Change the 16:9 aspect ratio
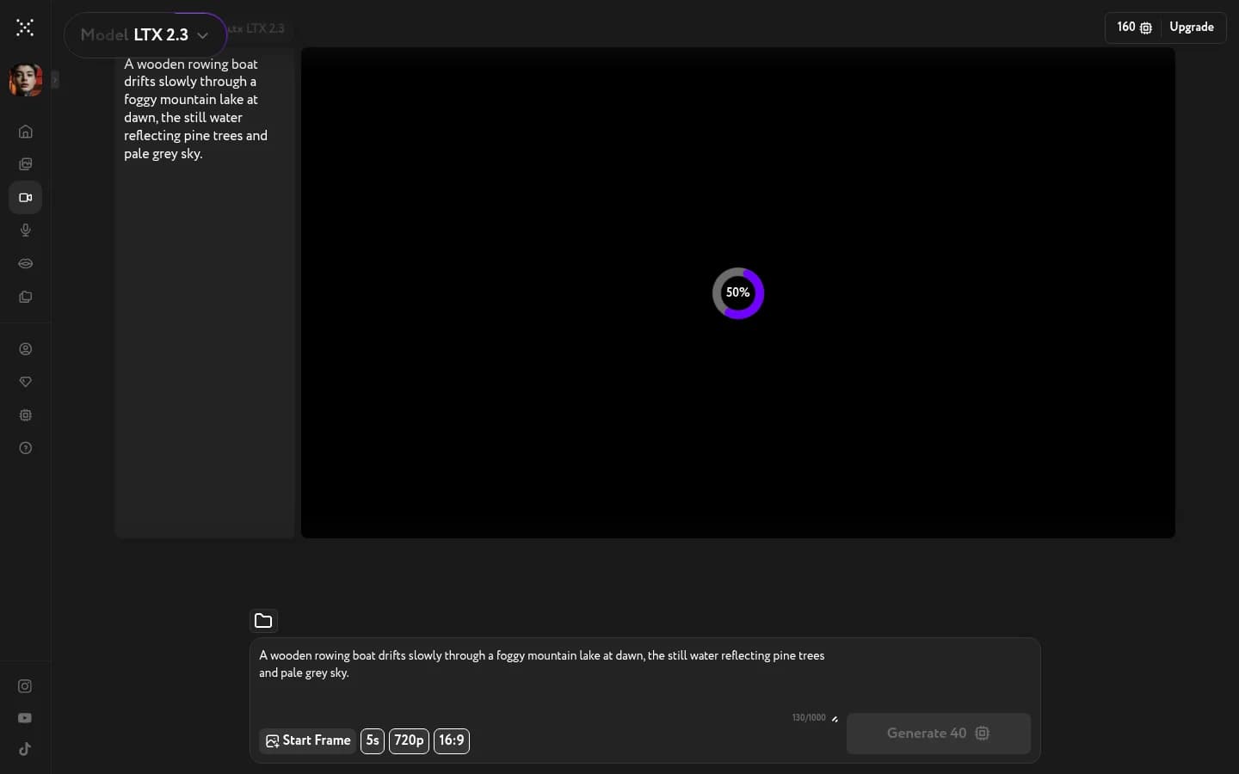 pyautogui.click(x=452, y=740)
